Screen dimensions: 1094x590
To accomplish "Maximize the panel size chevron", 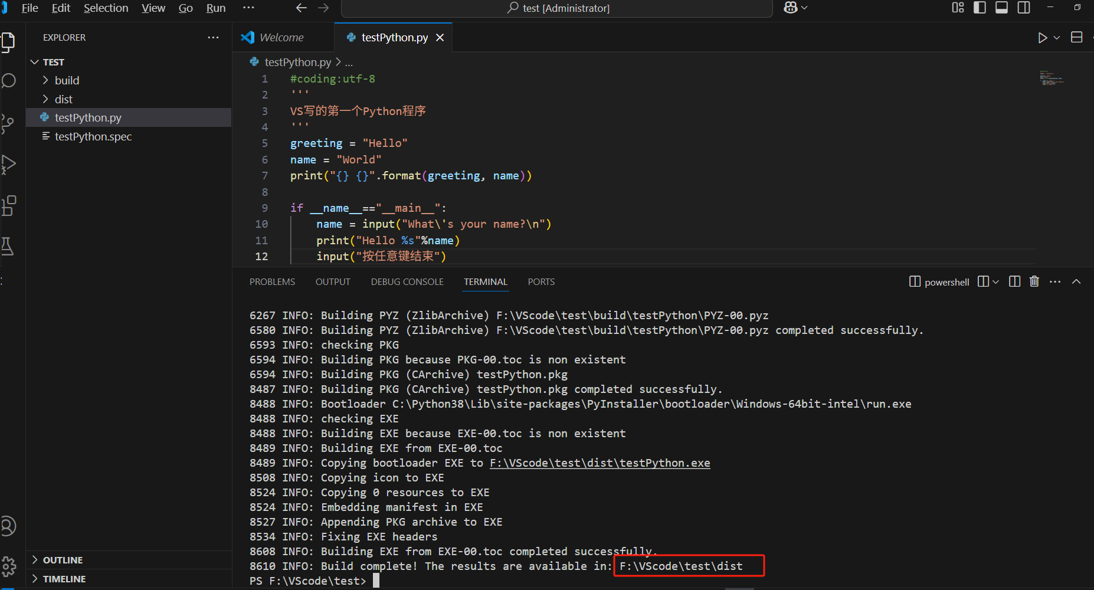I will [x=1076, y=281].
